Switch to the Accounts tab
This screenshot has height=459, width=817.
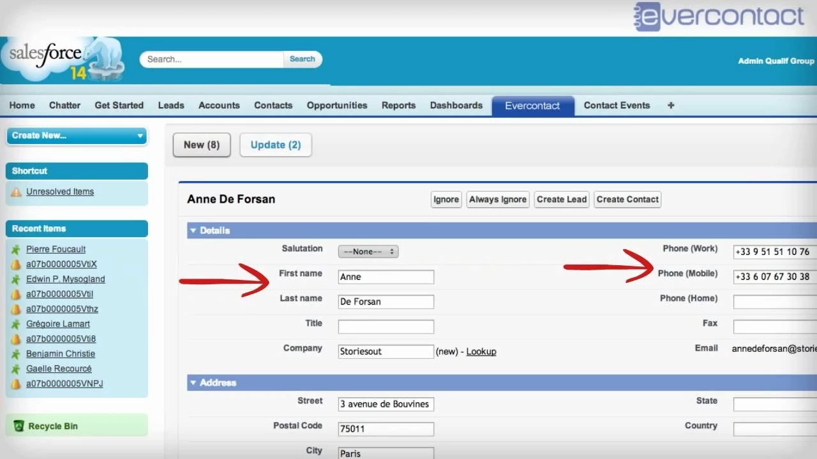219,105
